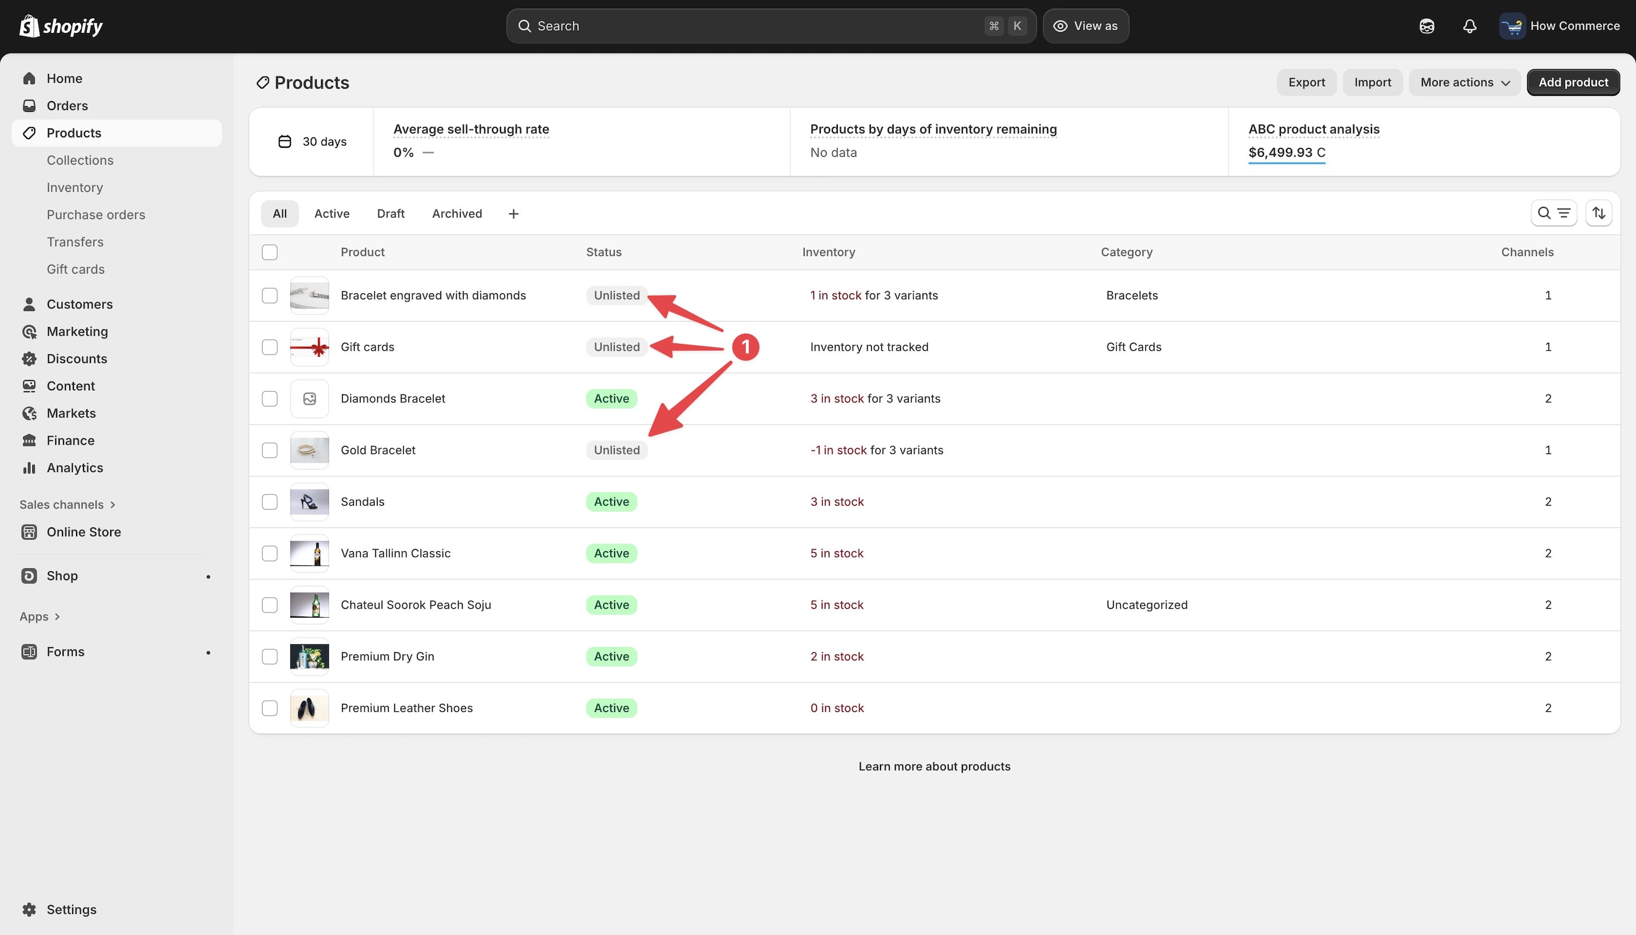Switch to the Active tab

(x=332, y=214)
